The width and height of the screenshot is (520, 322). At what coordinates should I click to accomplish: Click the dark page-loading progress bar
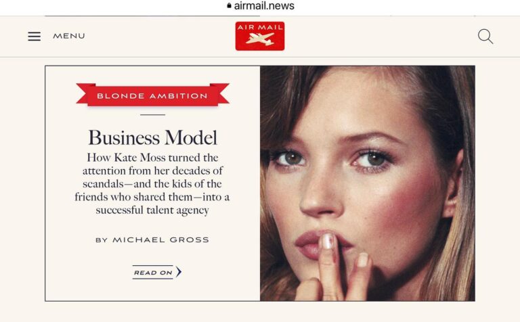[x=152, y=16]
